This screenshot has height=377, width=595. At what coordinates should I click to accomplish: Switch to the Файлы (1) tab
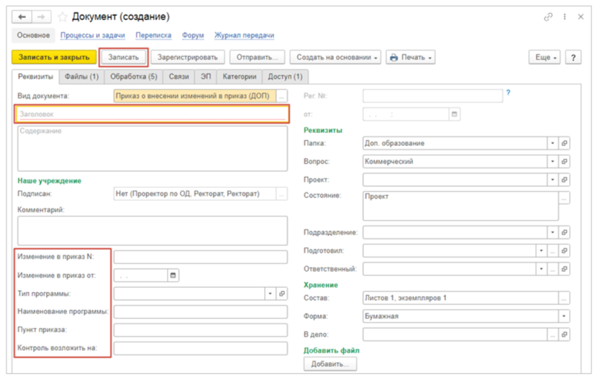click(81, 76)
